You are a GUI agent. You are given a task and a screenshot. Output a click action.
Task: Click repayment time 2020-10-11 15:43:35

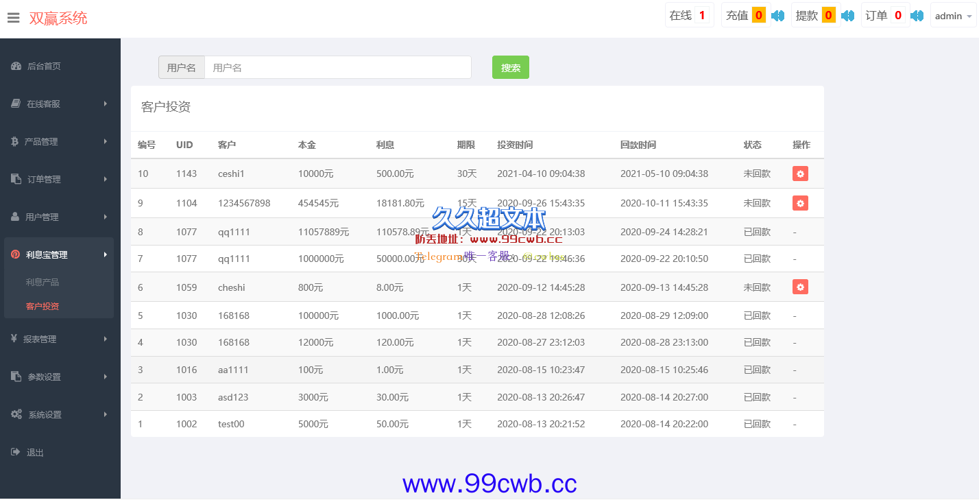(664, 203)
